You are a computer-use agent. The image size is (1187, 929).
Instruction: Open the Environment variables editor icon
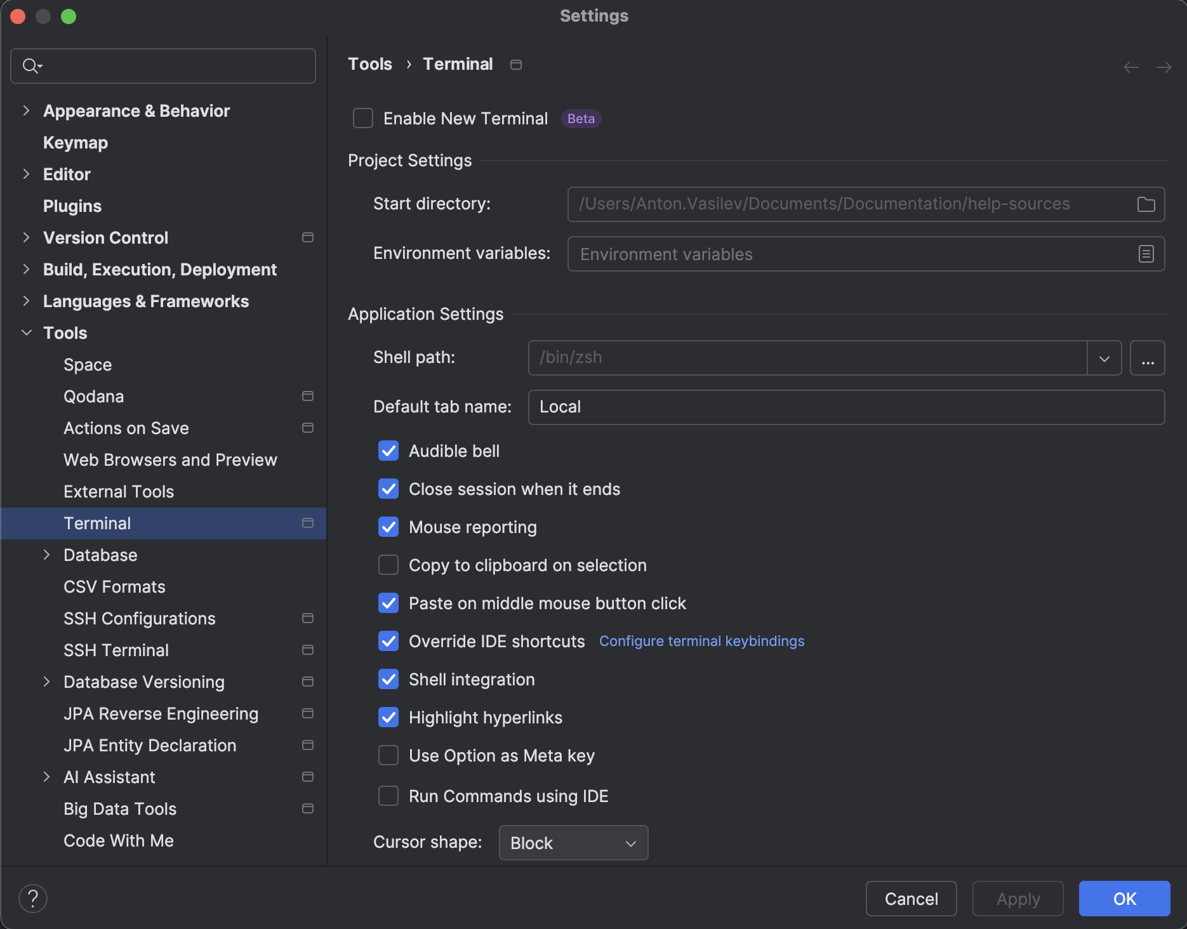pyautogui.click(x=1145, y=254)
